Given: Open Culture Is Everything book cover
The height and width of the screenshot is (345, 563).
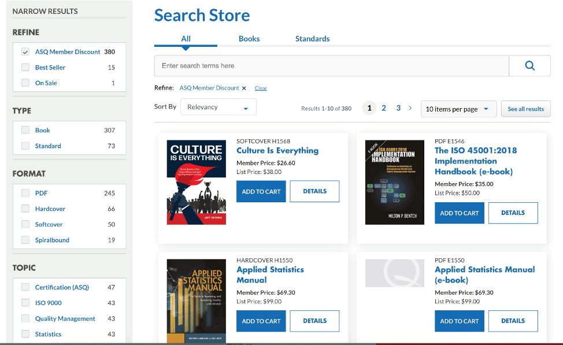Looking at the screenshot, I should click(197, 183).
